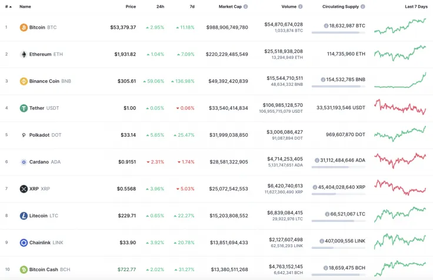Click the Litecoin logo icon

coord(24,215)
